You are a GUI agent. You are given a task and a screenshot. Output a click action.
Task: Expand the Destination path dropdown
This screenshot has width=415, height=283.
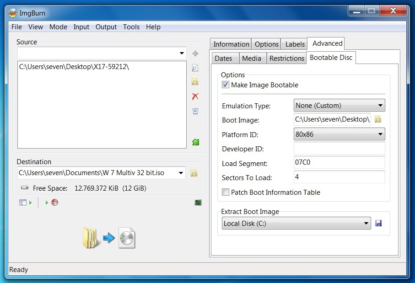(181, 173)
